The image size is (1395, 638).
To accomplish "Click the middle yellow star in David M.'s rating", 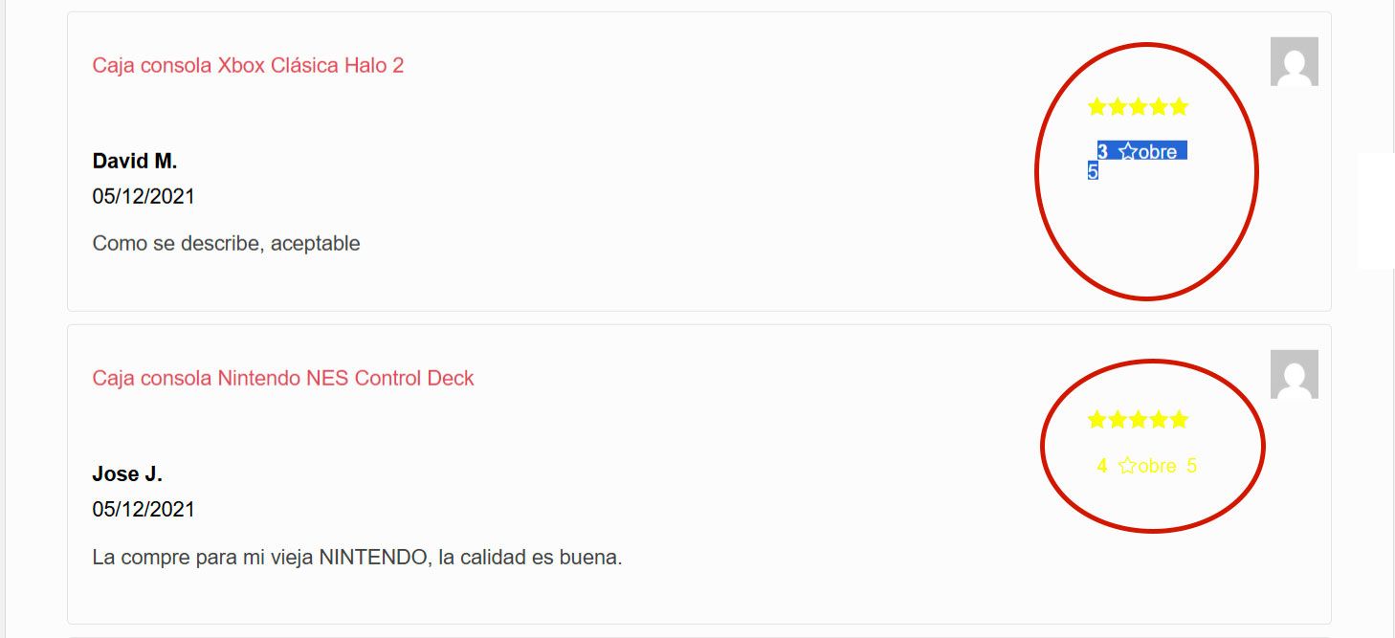I will (x=1139, y=106).
